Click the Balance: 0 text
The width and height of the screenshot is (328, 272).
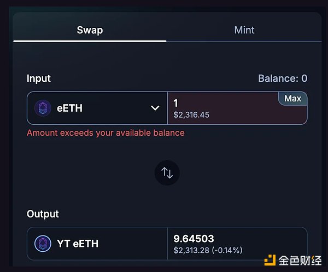(x=282, y=78)
